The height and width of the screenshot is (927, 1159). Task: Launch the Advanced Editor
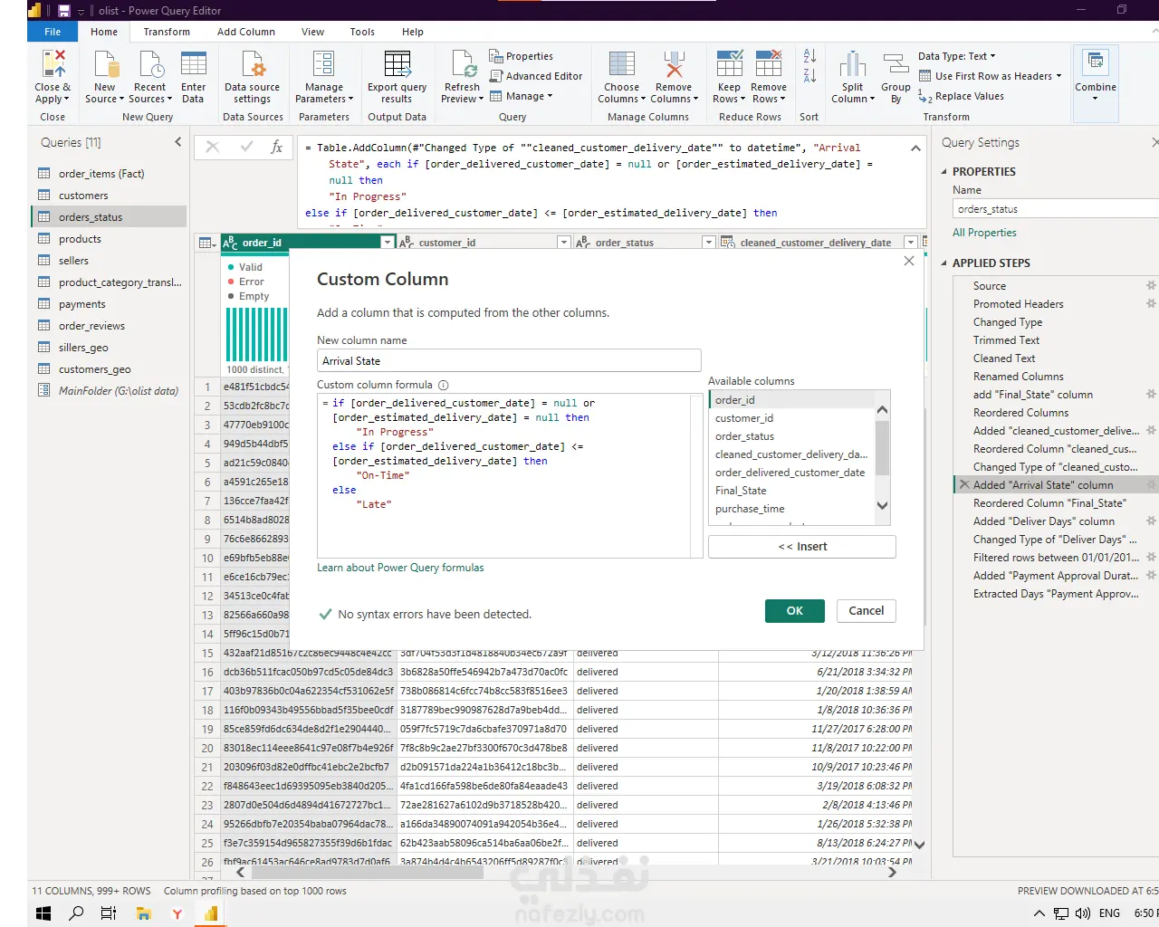pyautogui.click(x=536, y=76)
